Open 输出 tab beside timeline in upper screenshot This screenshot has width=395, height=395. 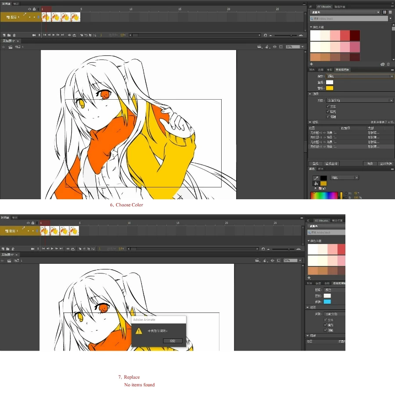tap(16, 4)
